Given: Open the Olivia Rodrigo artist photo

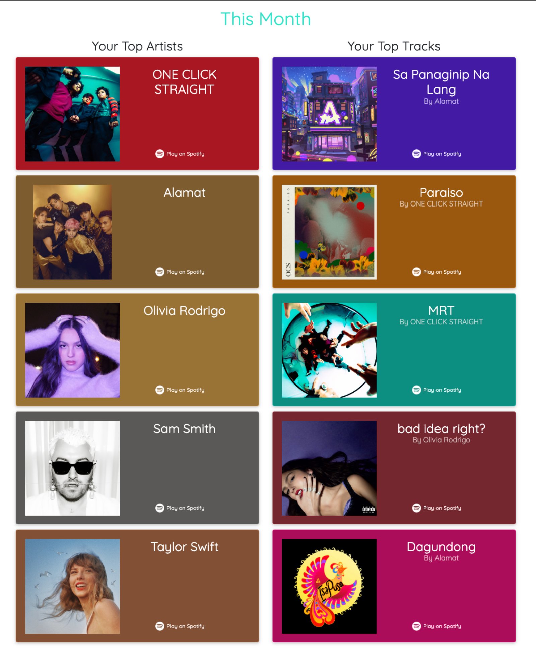Looking at the screenshot, I should tap(72, 350).
